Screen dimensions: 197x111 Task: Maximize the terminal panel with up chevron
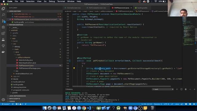point(190,89)
